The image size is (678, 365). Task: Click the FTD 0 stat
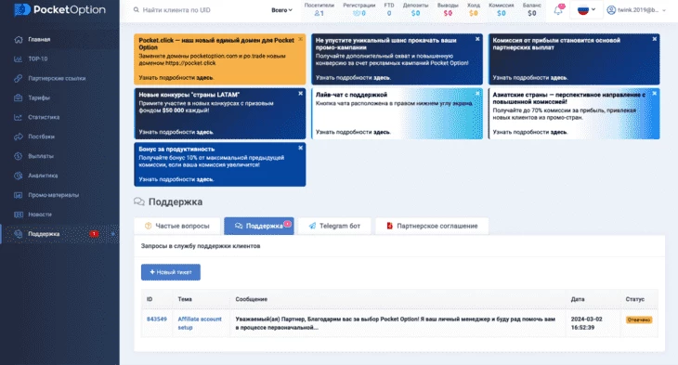click(x=389, y=9)
